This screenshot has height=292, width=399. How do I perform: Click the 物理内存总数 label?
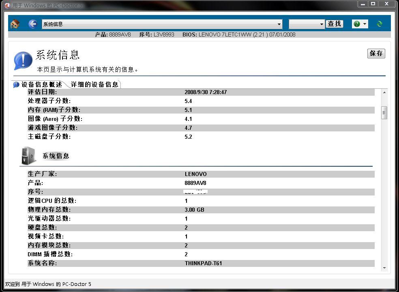point(49,210)
